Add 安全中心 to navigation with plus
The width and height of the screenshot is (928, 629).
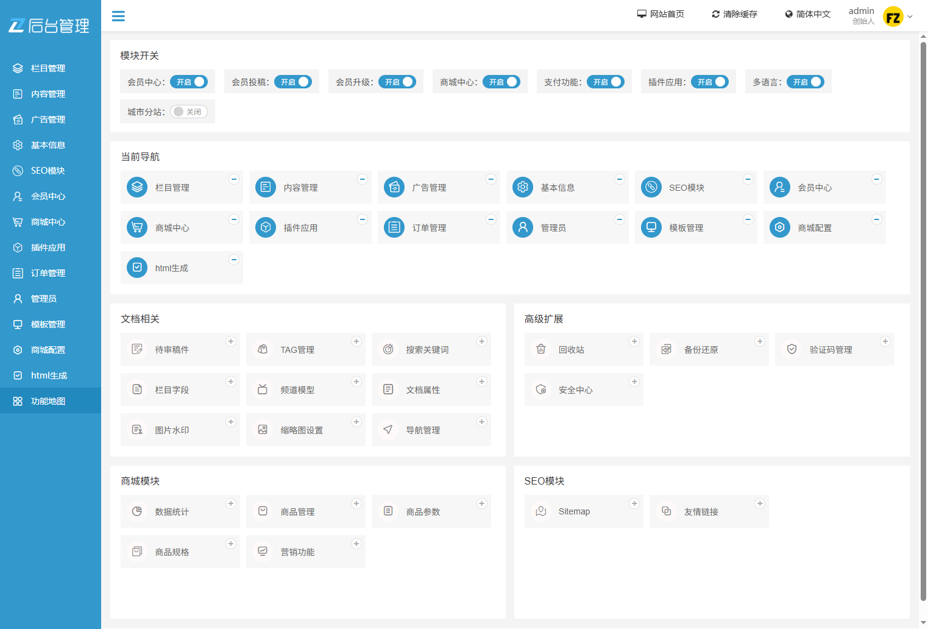coord(634,382)
